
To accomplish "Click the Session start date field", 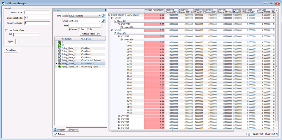I will (x=37, y=18).
